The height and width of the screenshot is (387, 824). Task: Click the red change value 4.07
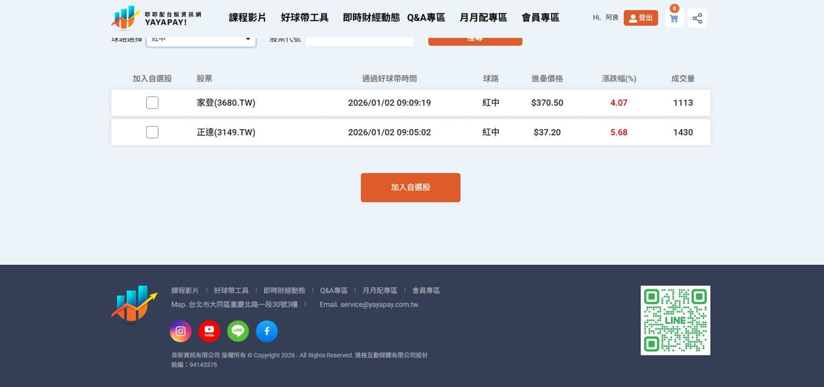click(x=619, y=103)
